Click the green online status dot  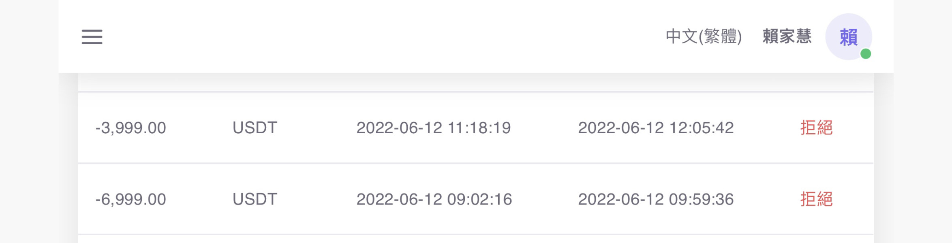coord(866,54)
